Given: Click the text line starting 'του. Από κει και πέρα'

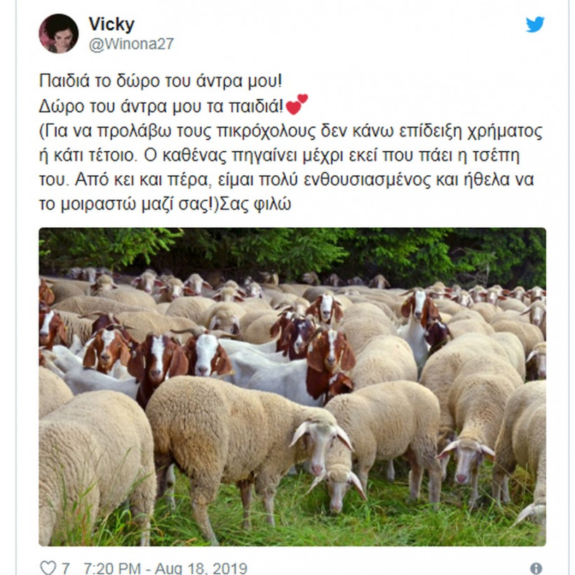Looking at the screenshot, I should [x=286, y=180].
